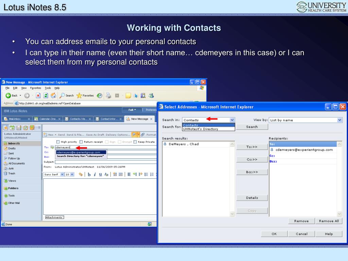Choose UHNotest's Directory from list
This screenshot has height=261, width=348.
click(x=208, y=129)
